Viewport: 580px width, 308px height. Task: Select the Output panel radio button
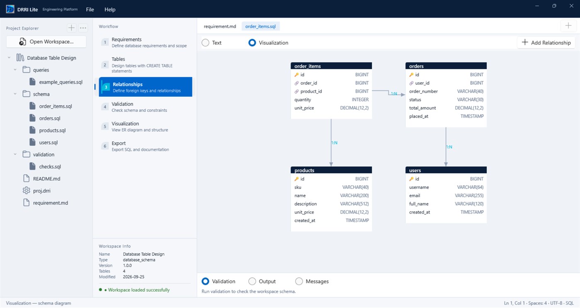252,281
